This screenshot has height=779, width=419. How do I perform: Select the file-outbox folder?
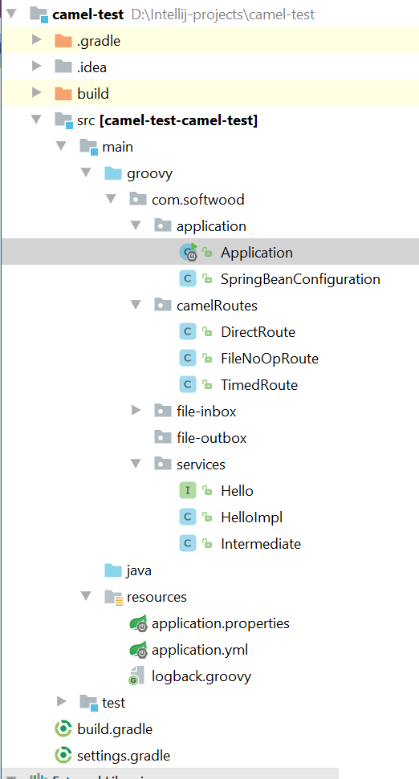212,438
